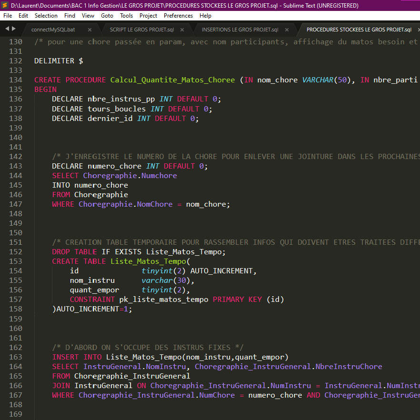
Task: Open the File menu
Action: 8,16
